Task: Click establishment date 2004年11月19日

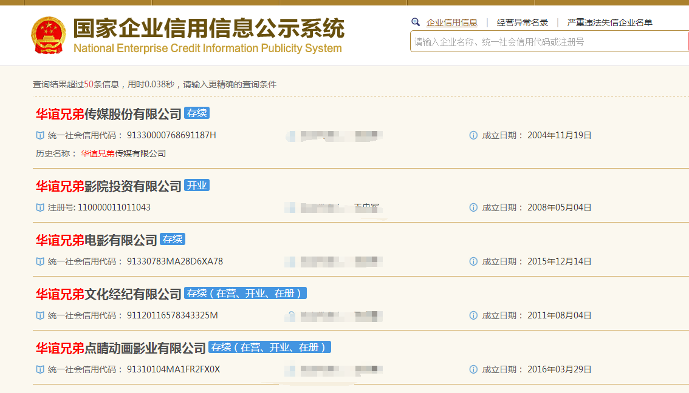Action: click(560, 135)
